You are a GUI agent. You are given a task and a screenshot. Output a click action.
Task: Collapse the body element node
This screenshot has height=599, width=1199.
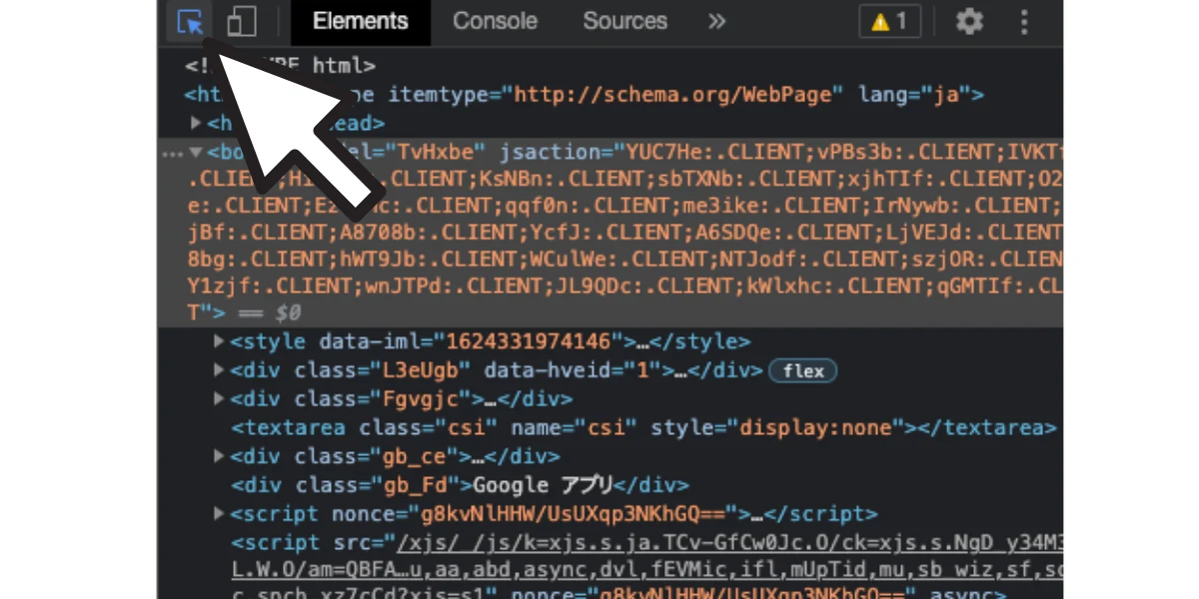coord(196,153)
